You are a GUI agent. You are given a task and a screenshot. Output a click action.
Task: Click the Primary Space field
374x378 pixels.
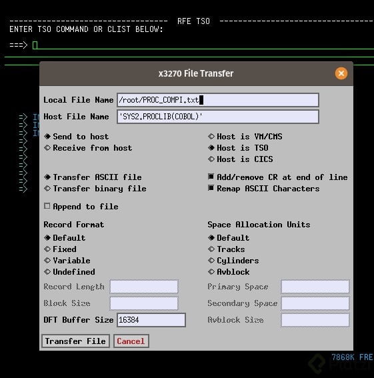coord(315,287)
